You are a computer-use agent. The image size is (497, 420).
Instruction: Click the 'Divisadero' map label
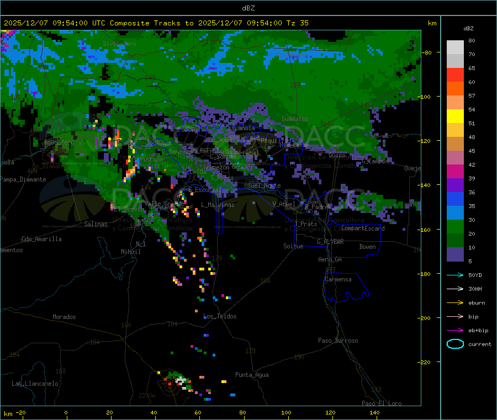pos(119,44)
